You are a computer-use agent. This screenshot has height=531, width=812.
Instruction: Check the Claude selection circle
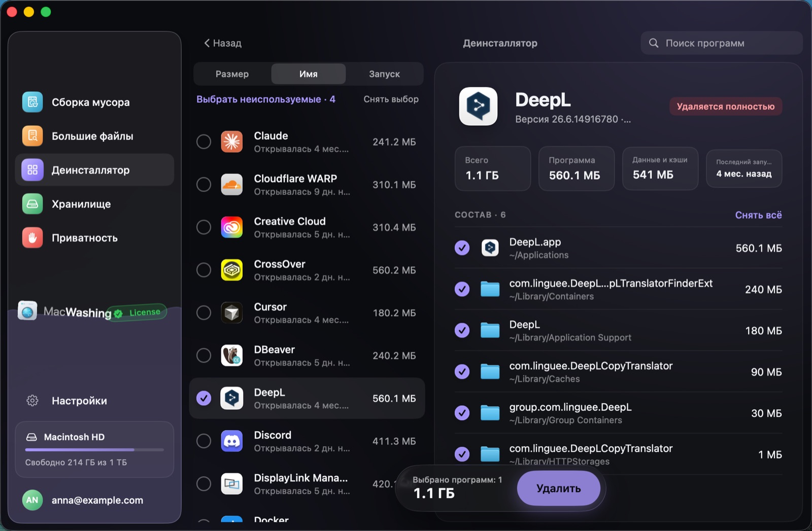(204, 142)
